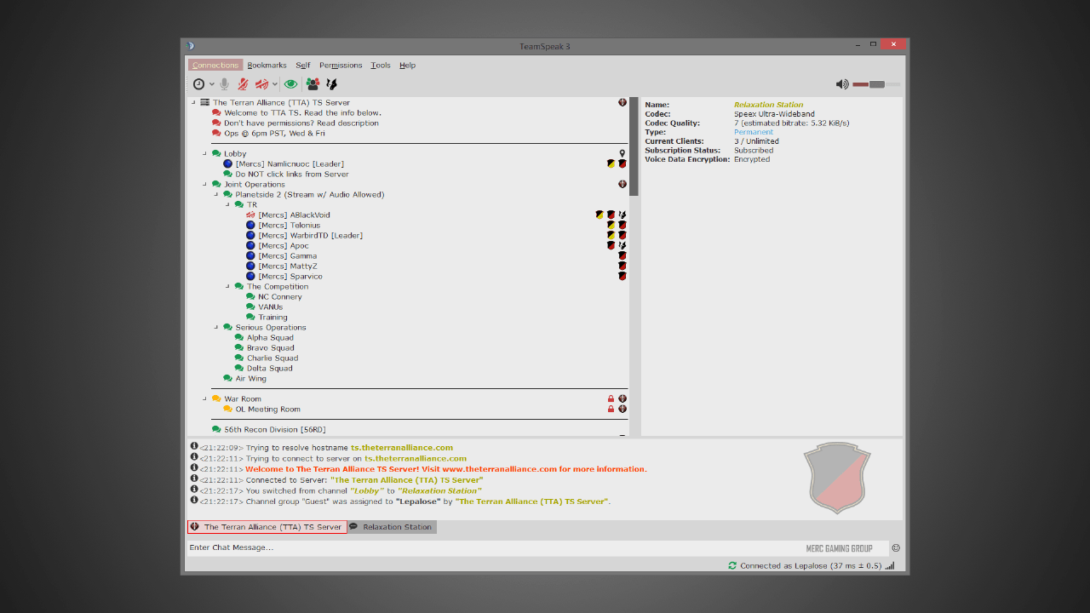Open the Connections menu
Viewport: 1090px width, 613px height.
click(x=215, y=65)
